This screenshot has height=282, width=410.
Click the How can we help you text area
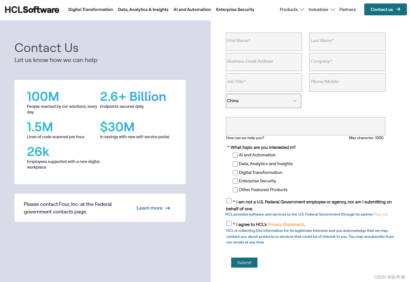point(305,126)
